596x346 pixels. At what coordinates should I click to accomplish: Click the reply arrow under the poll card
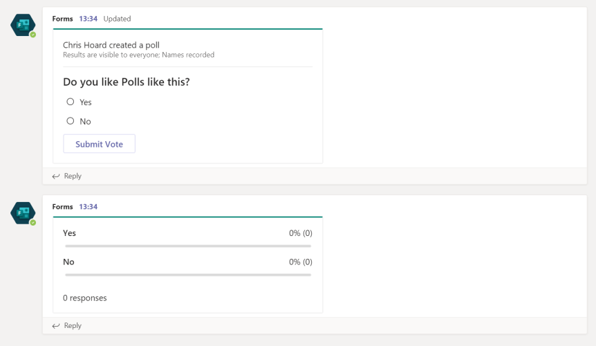click(x=56, y=176)
